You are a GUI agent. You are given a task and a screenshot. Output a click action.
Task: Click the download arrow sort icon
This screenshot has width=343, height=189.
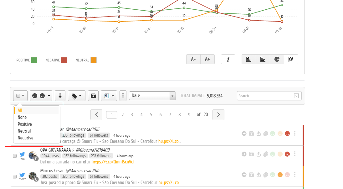click(60, 96)
